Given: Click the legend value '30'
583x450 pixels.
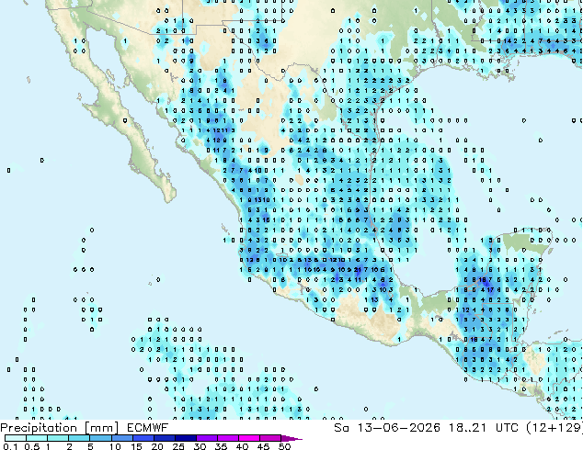Looking at the screenshot, I should coord(200,446).
